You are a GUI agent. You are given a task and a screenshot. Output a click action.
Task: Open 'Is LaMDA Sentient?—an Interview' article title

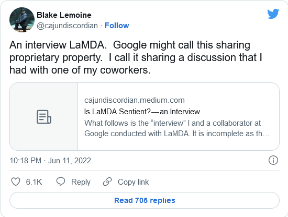coord(142,112)
